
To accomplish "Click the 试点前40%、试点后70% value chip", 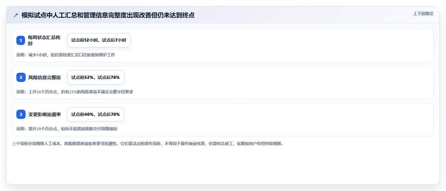I will tap(95, 114).
